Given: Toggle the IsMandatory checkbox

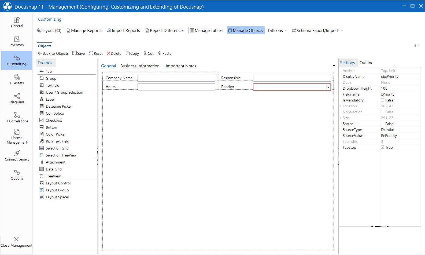Looking at the screenshot, I should [x=383, y=100].
